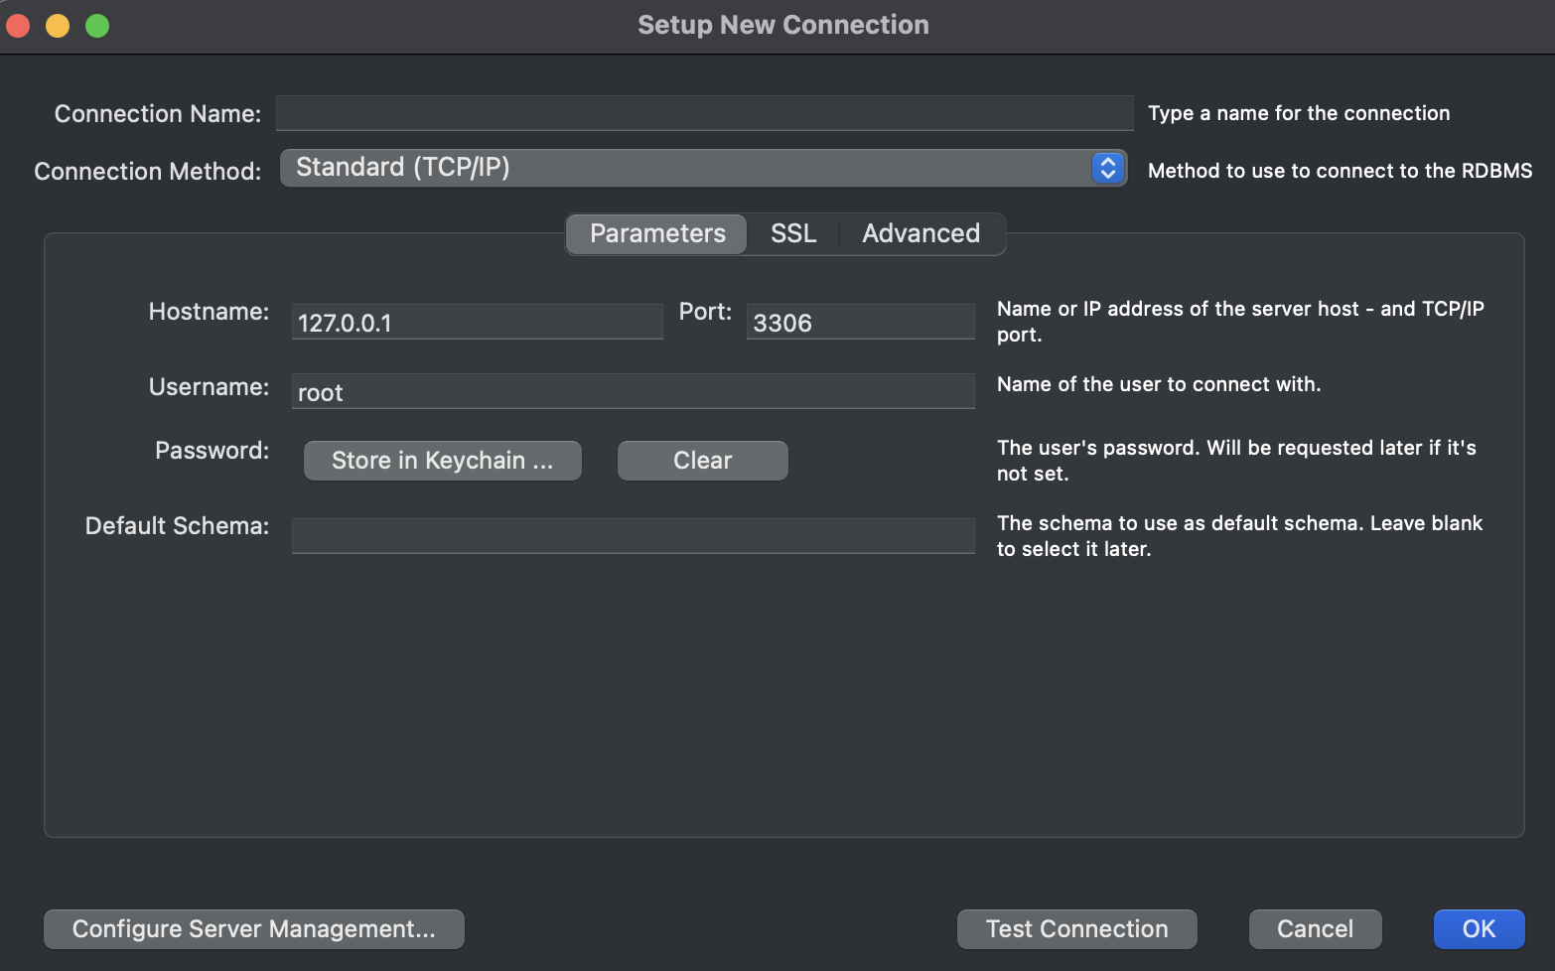1555x971 pixels.
Task: Click the Clear password button
Action: point(703,461)
